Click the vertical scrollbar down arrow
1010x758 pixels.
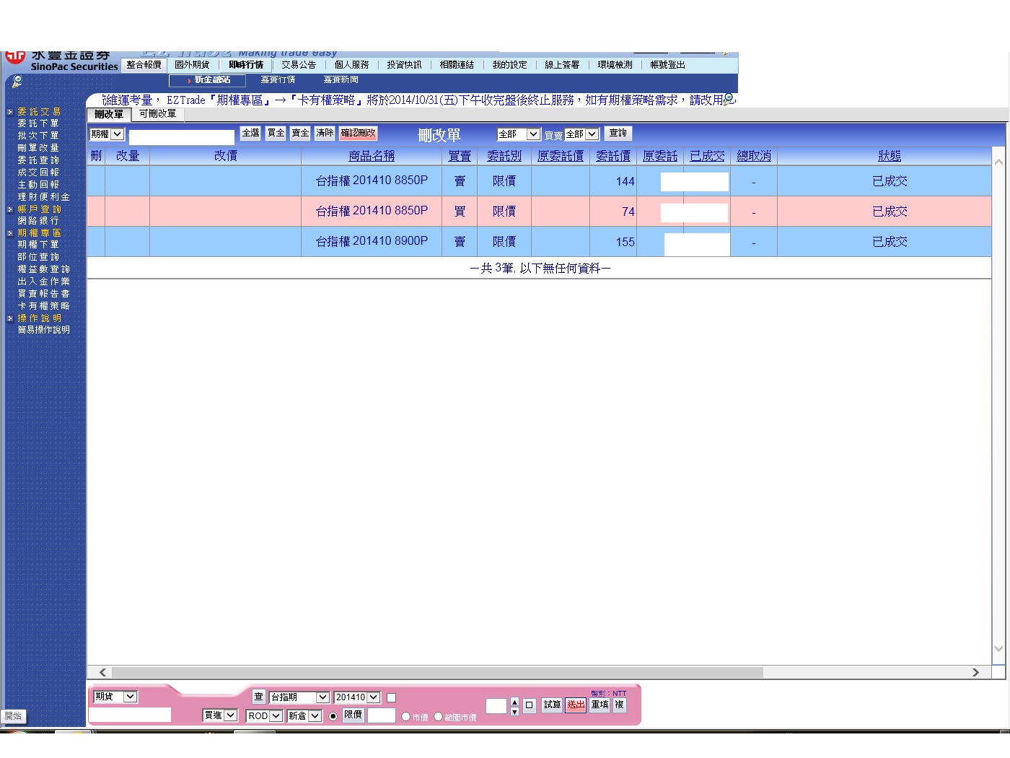click(998, 648)
